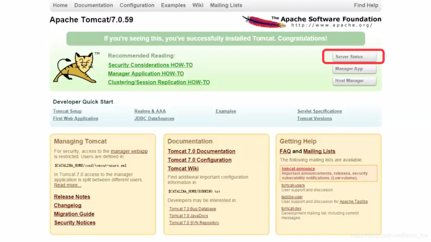Open the Manager App button
Screen dimensions: 431x242
coord(354,69)
